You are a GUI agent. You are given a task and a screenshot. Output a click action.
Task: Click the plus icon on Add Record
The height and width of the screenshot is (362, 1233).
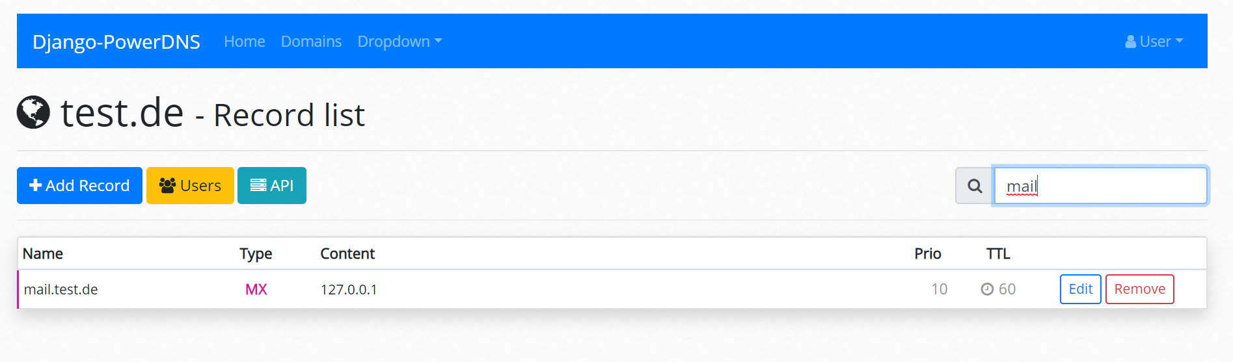pos(36,185)
